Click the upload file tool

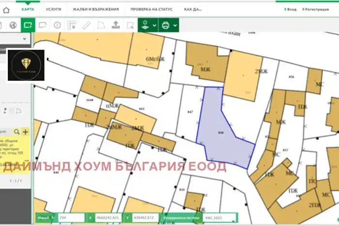(x=116, y=25)
